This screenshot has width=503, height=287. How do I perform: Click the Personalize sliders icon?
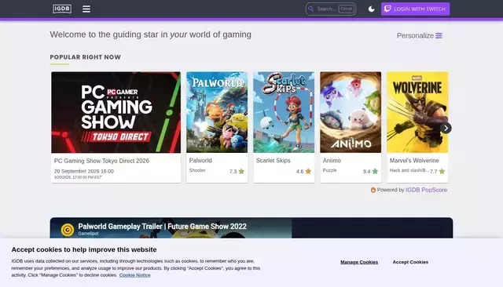coord(439,35)
